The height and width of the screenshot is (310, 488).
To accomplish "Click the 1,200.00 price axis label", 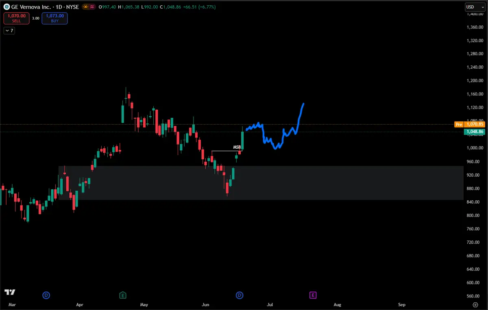I will point(474,80).
